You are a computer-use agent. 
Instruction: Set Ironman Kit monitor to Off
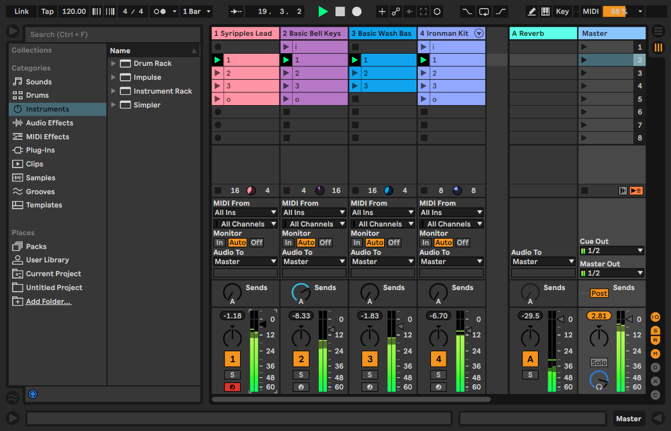[462, 243]
